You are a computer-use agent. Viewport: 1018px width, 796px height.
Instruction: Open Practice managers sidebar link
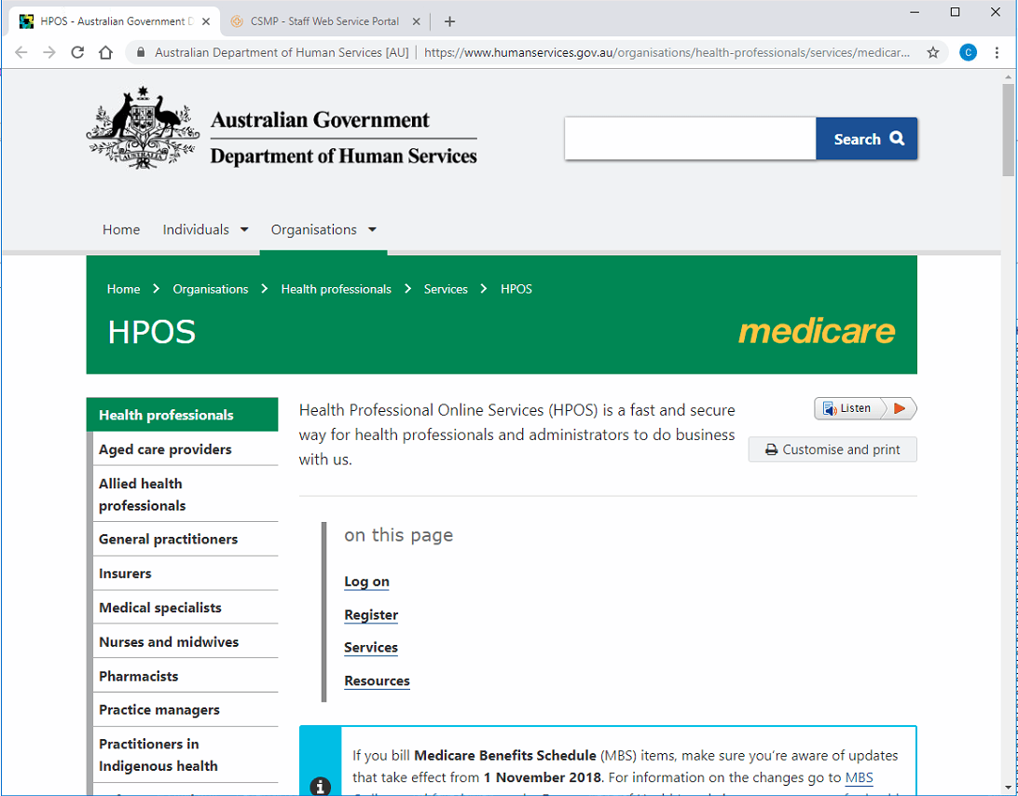click(x=159, y=709)
